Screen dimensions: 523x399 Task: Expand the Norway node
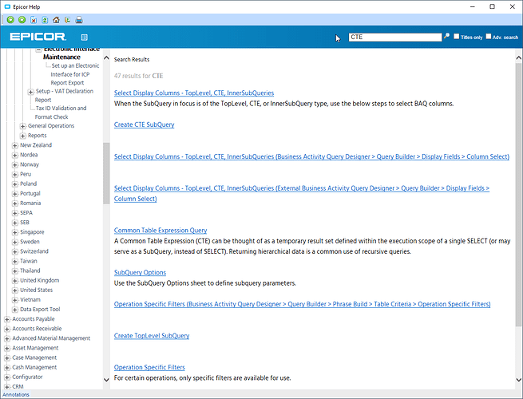coord(14,164)
